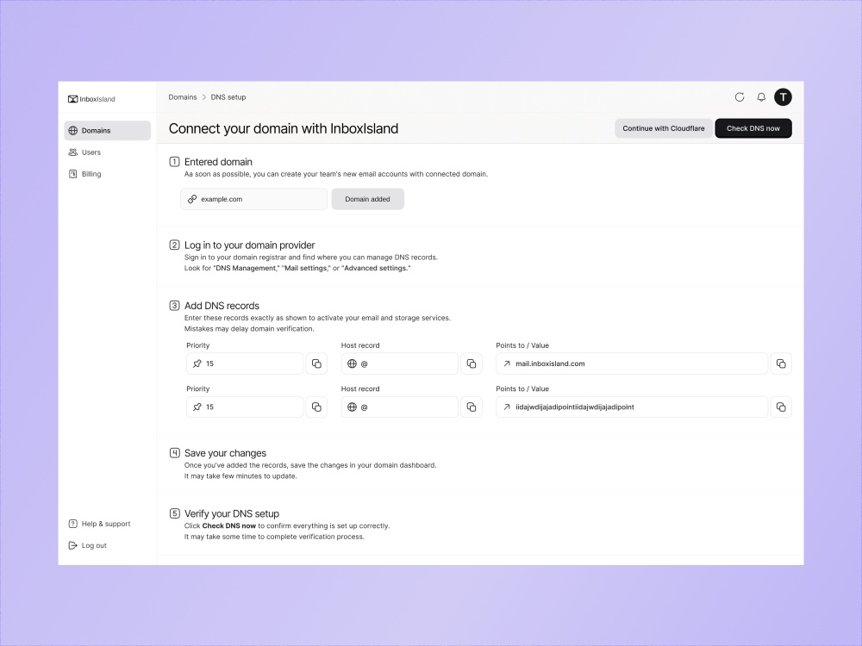Click the mail.inboxisland.com value field

(x=632, y=363)
